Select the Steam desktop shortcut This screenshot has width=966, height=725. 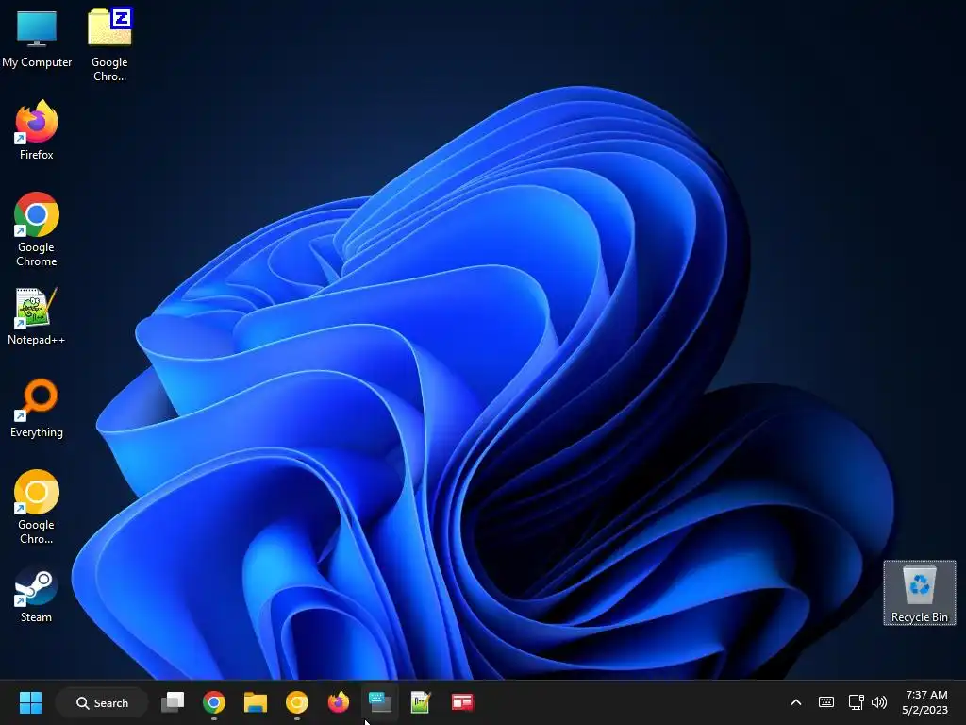[x=37, y=594]
